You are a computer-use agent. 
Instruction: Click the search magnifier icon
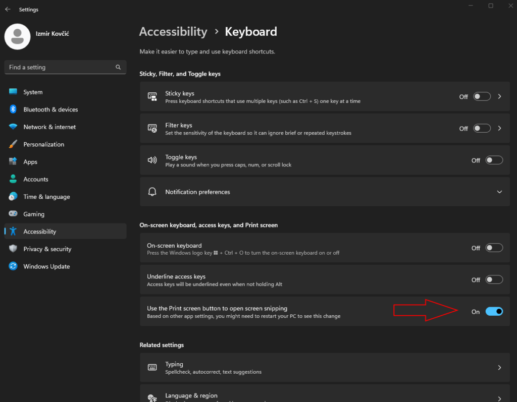point(118,67)
